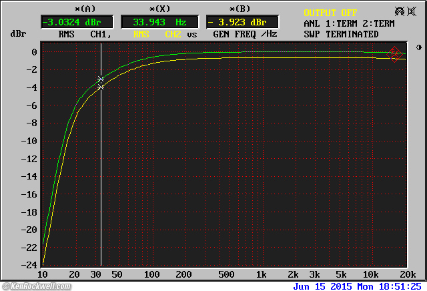Click the yellow CH2 trace label
This screenshot has width=427, height=291.
[x=173, y=34]
